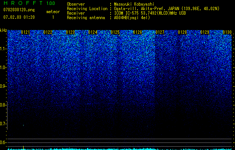Click the file name 0702030120.png

[x=19, y=10]
